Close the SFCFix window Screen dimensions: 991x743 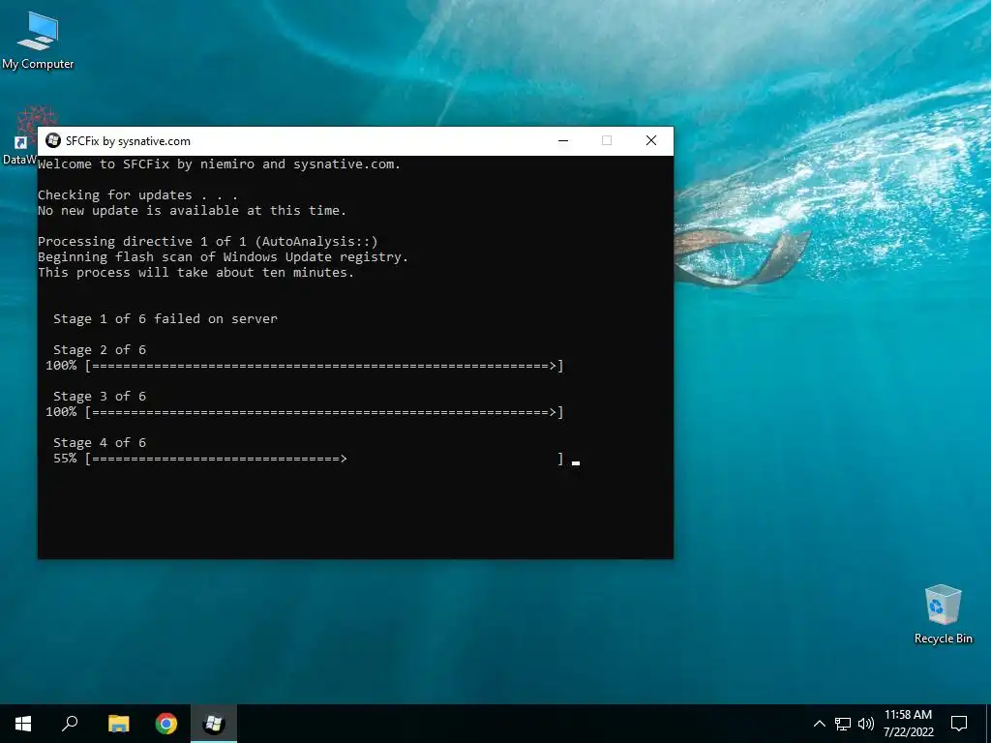click(651, 141)
